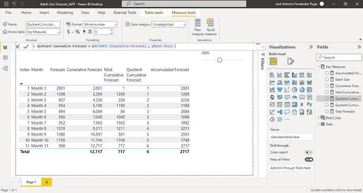Viewport: 363px width, 193px height.
Task: Check the Mod Cumulative... measure
Action: tap(327, 92)
